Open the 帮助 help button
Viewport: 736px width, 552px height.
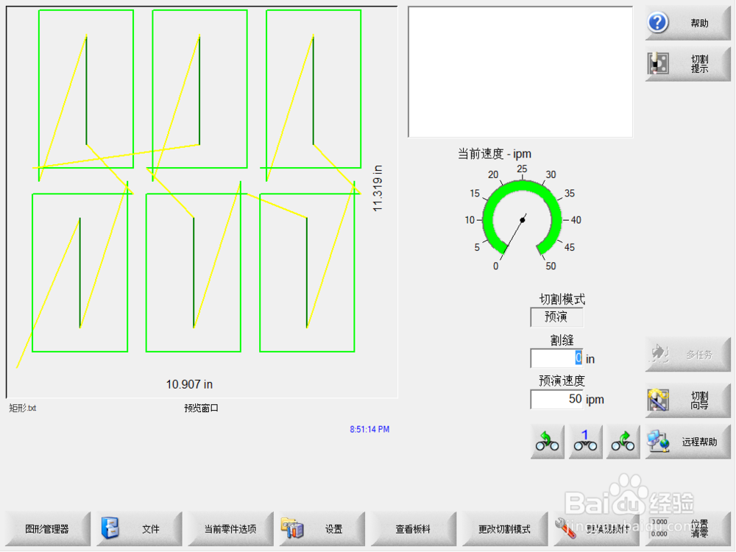(x=687, y=23)
